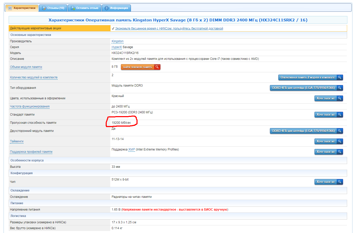Click the Стандарт памяти row label

pyautogui.click(x=22, y=115)
